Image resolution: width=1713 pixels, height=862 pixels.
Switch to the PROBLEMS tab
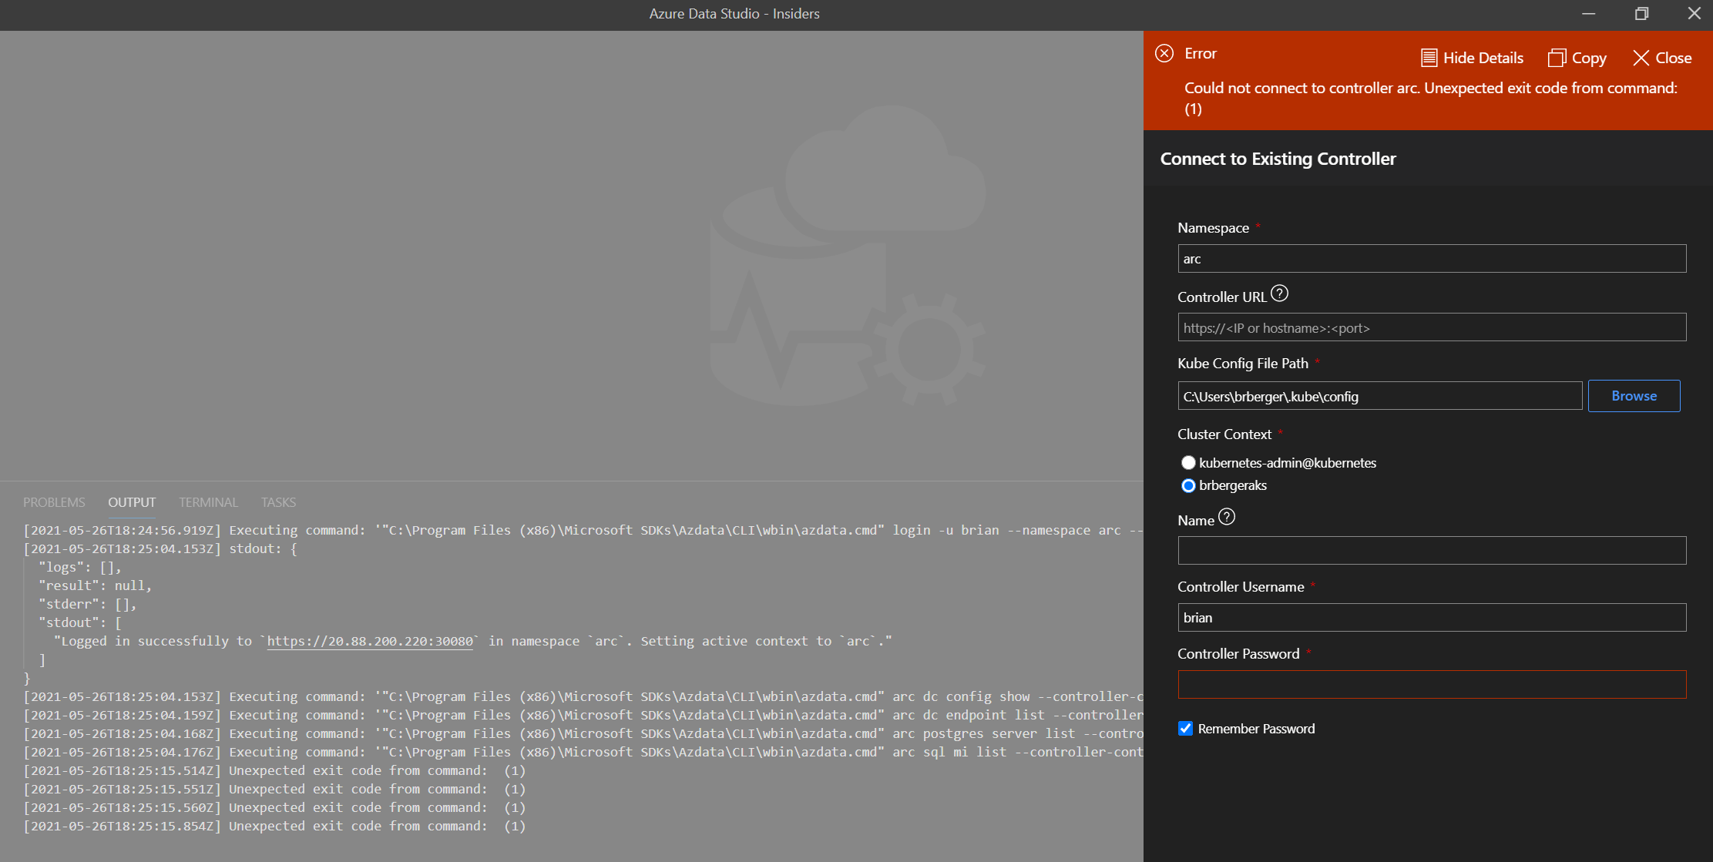click(54, 502)
